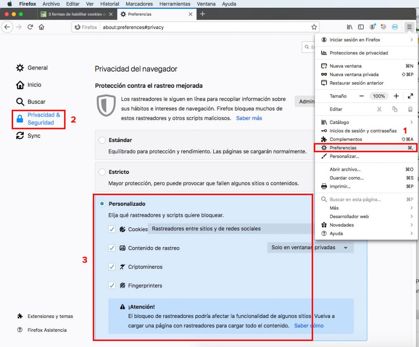Go to the home page icon
This screenshot has width=419, height=347.
[x=41, y=27]
